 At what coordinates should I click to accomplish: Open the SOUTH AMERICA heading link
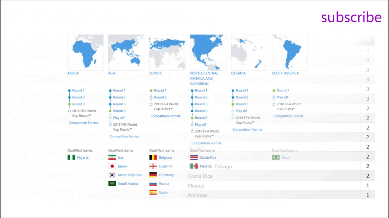(x=285, y=73)
